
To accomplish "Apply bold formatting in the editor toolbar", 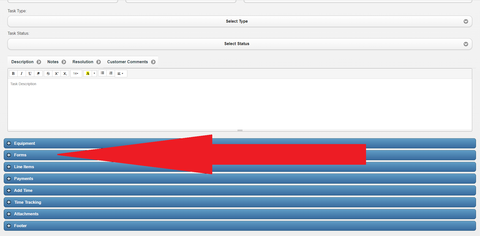I will (13, 74).
